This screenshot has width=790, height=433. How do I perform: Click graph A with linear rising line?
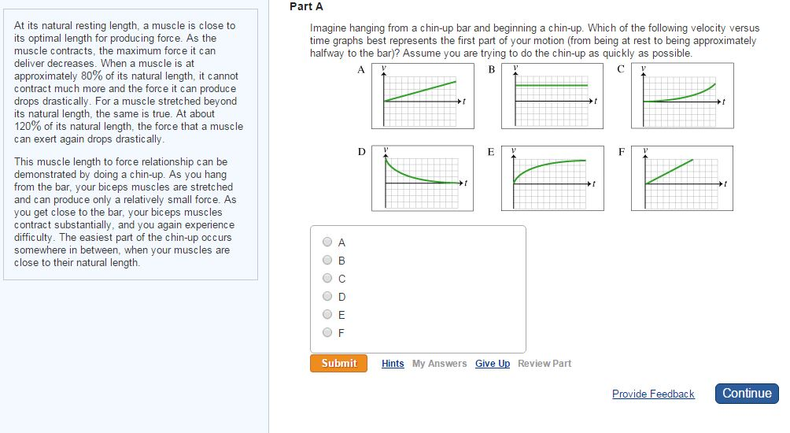pos(423,96)
